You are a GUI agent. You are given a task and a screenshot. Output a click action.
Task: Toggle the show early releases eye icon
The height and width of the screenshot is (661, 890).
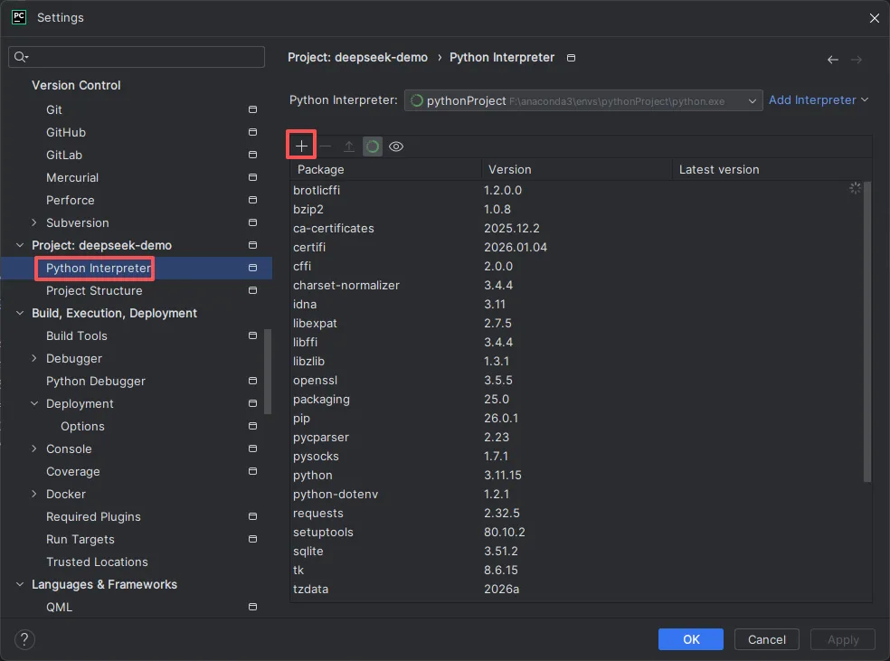point(396,146)
